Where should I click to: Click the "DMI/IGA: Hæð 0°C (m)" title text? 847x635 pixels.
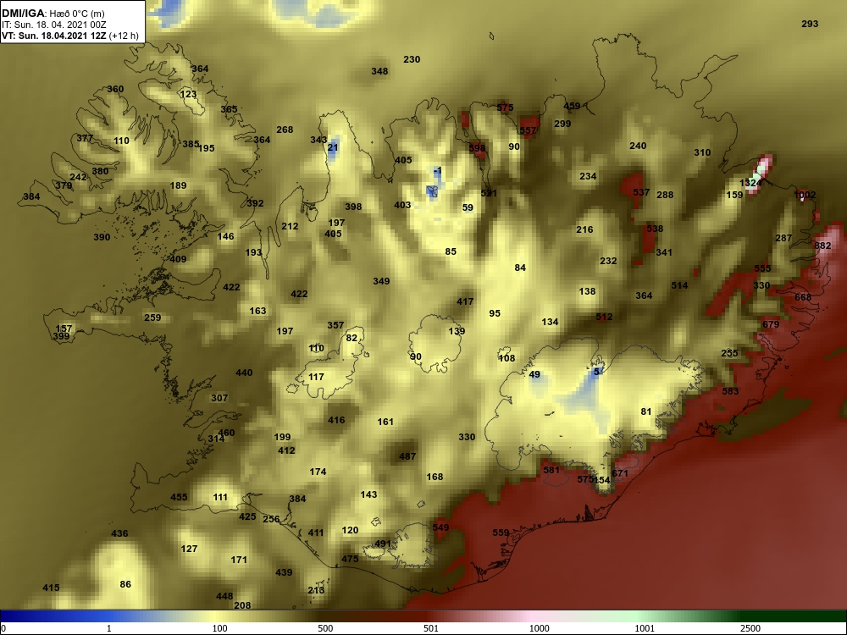(x=53, y=14)
